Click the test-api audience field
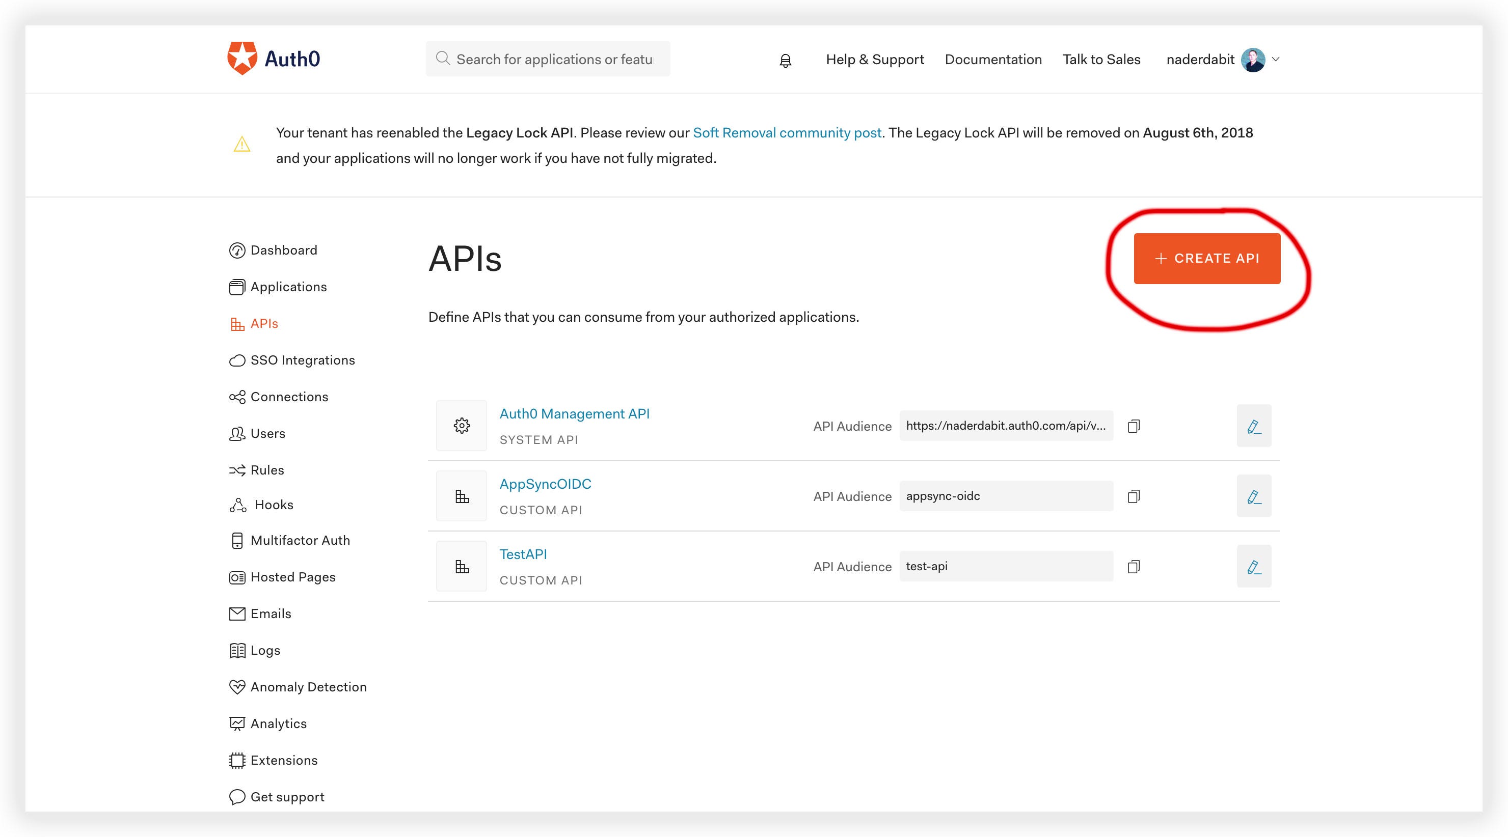Screen dimensions: 1508x837 pos(1006,566)
